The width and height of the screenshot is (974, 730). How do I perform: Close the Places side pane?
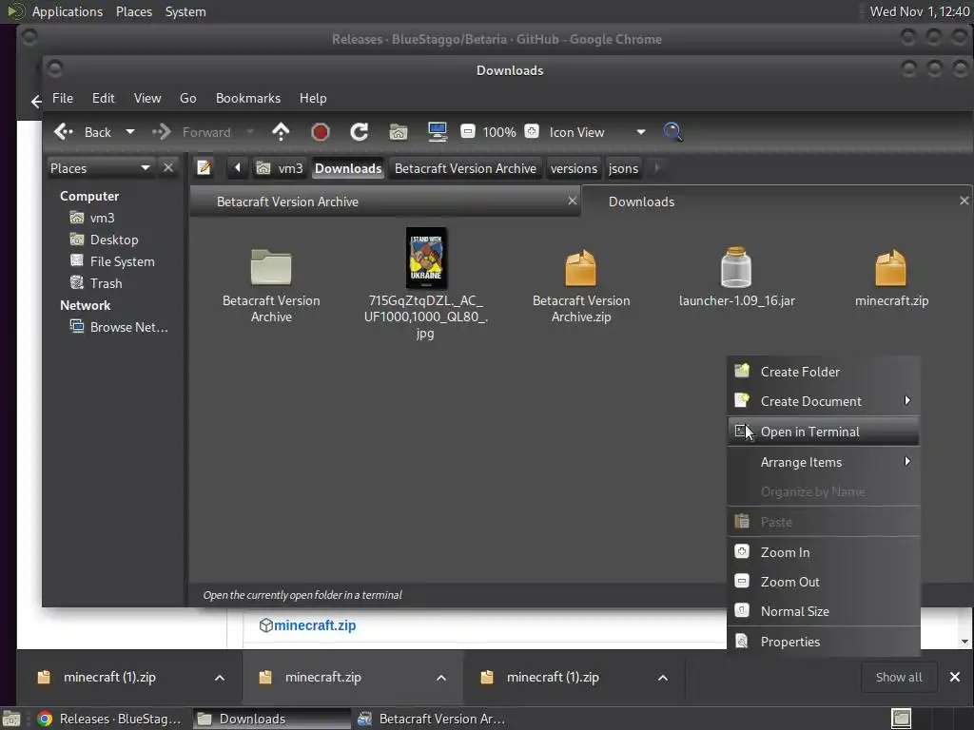[x=168, y=167]
